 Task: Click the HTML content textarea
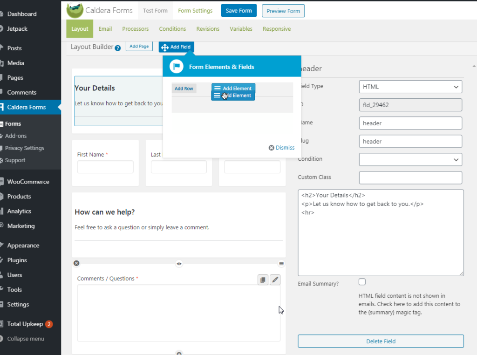(x=381, y=233)
